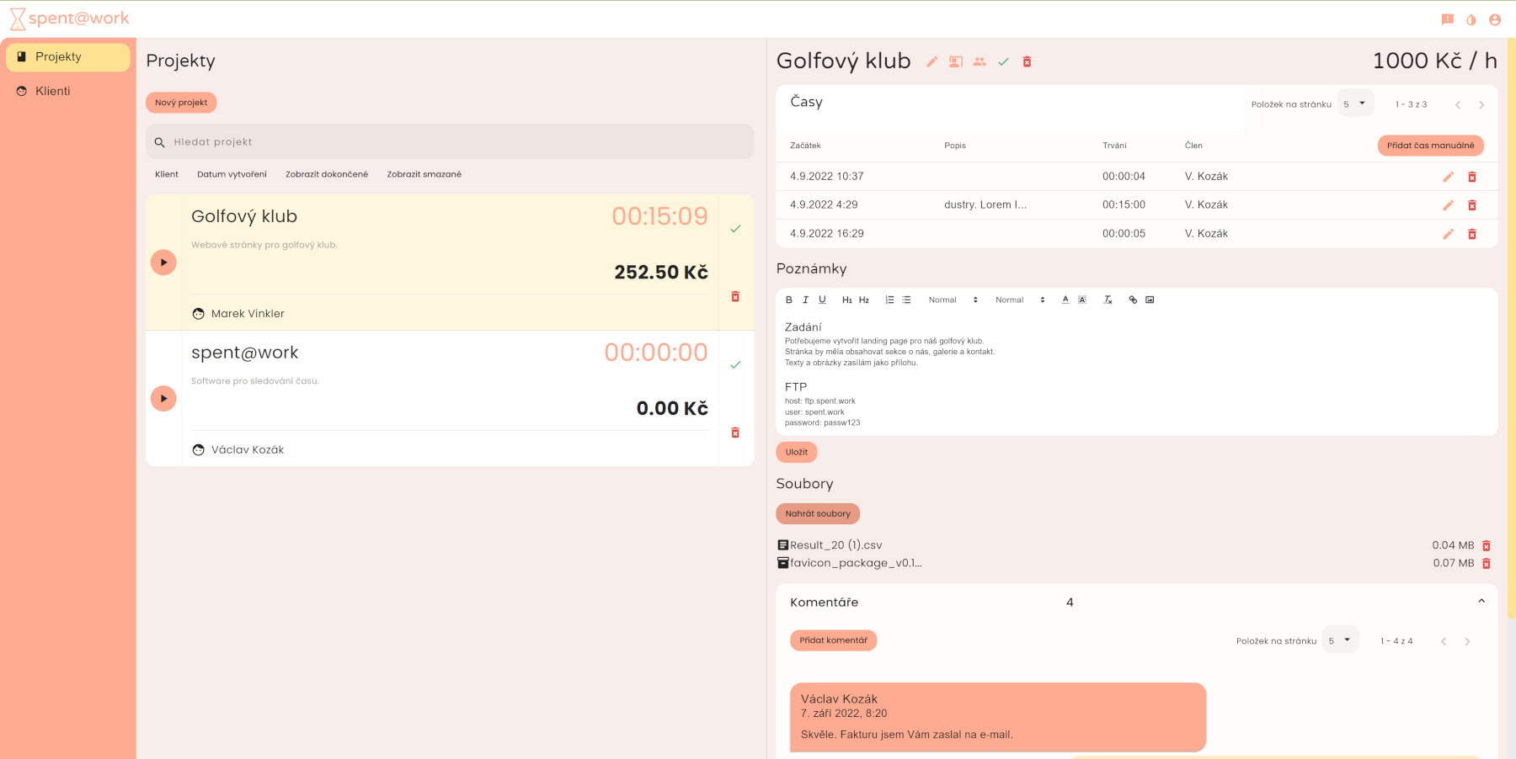Open items-per-page dropdown in Časy table
Image resolution: width=1516 pixels, height=759 pixels.
[x=1355, y=103]
